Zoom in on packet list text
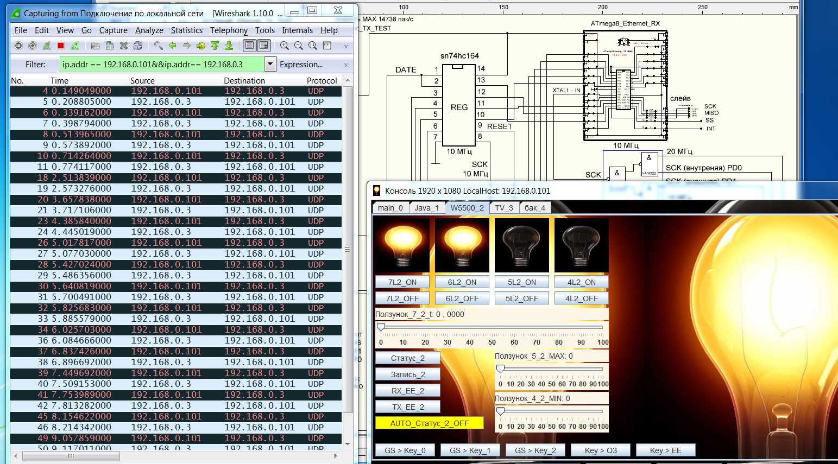 point(285,46)
